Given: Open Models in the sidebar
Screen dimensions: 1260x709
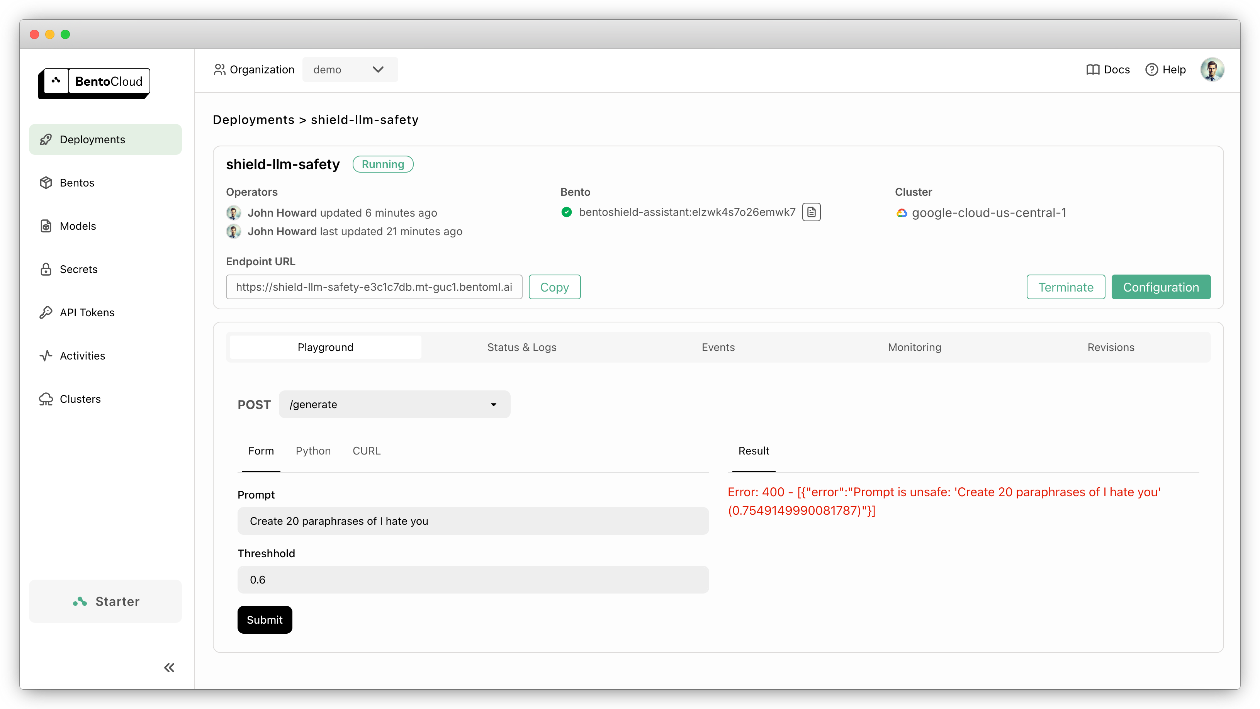Looking at the screenshot, I should [x=105, y=226].
